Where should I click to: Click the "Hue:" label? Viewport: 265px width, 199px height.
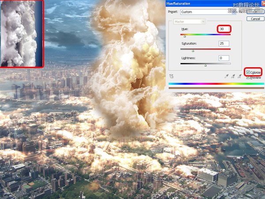click(x=185, y=29)
